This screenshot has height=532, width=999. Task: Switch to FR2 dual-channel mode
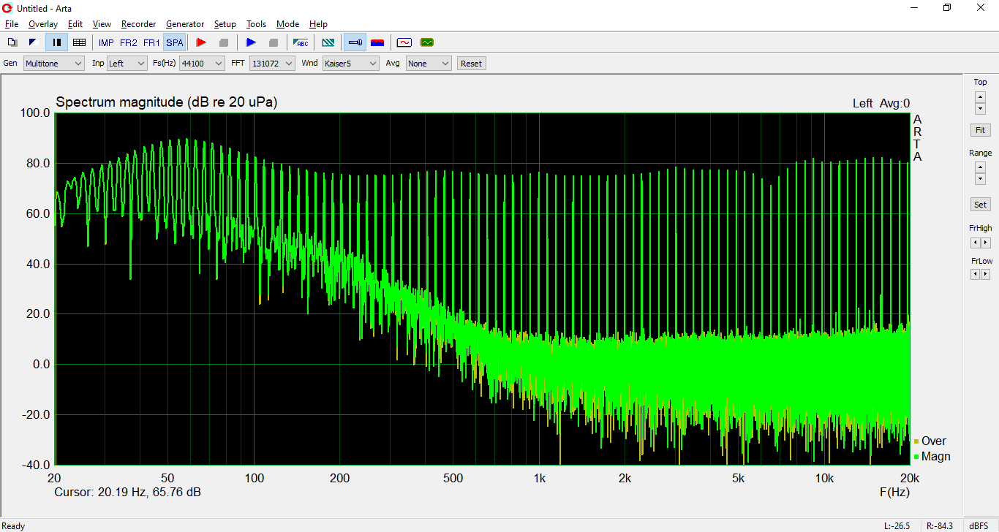click(x=129, y=43)
